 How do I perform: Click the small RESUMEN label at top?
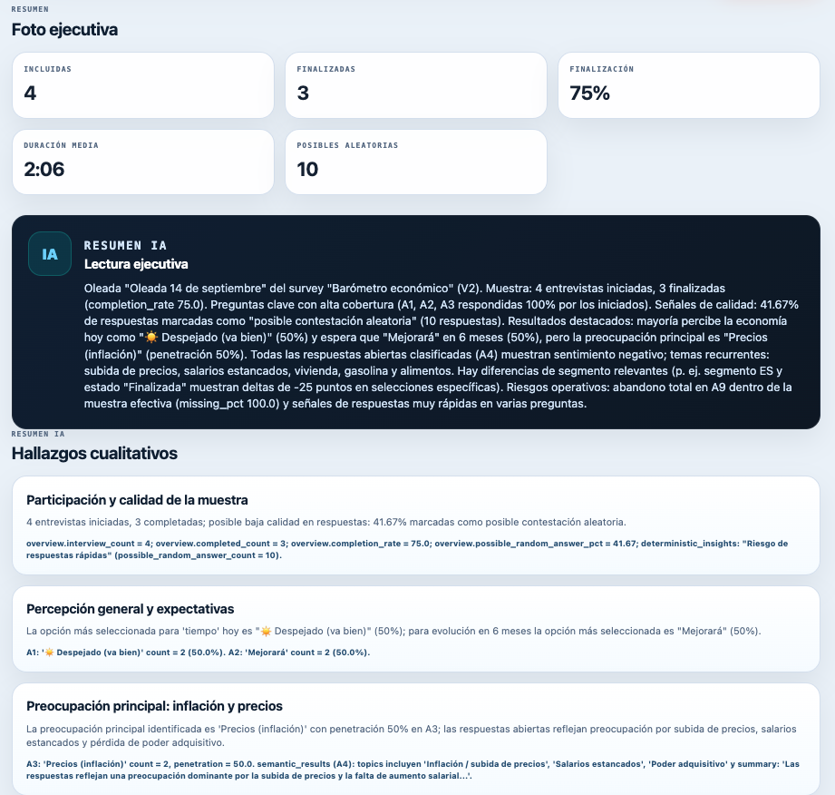(30, 9)
